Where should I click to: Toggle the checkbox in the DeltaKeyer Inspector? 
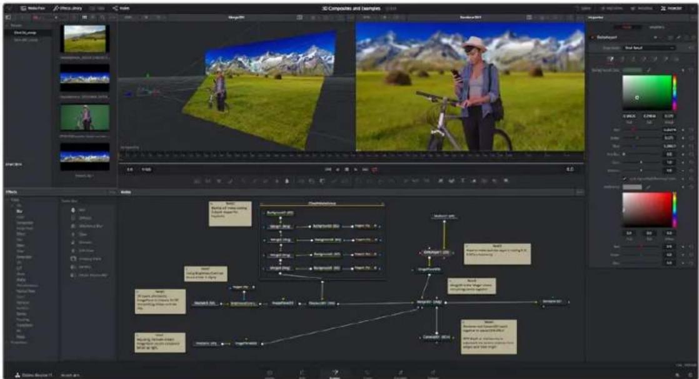625,179
